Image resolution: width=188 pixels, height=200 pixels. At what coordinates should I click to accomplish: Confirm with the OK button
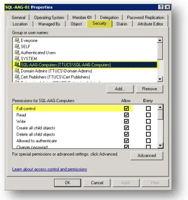(67, 183)
